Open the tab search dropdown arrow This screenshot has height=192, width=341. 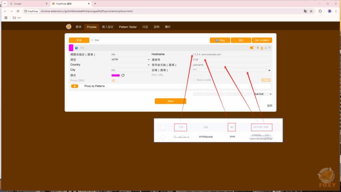5,4
